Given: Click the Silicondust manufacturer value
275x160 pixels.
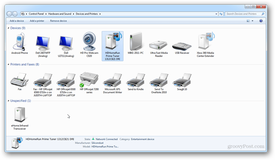Looking at the screenshot, I should point(98,143).
